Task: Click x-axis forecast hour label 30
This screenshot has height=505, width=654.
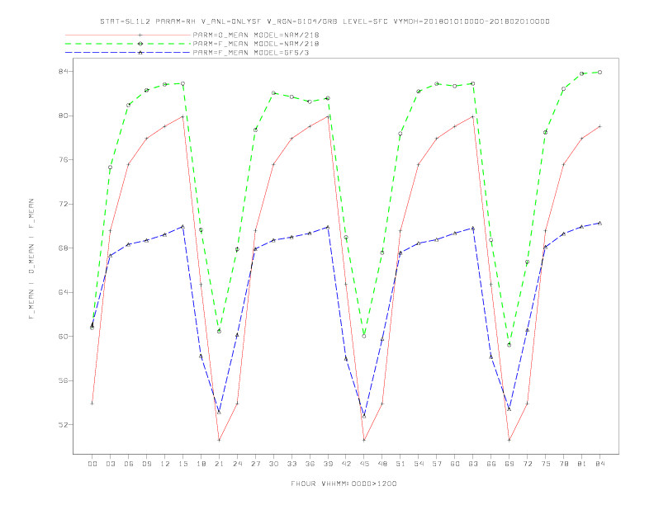Action: click(x=273, y=464)
